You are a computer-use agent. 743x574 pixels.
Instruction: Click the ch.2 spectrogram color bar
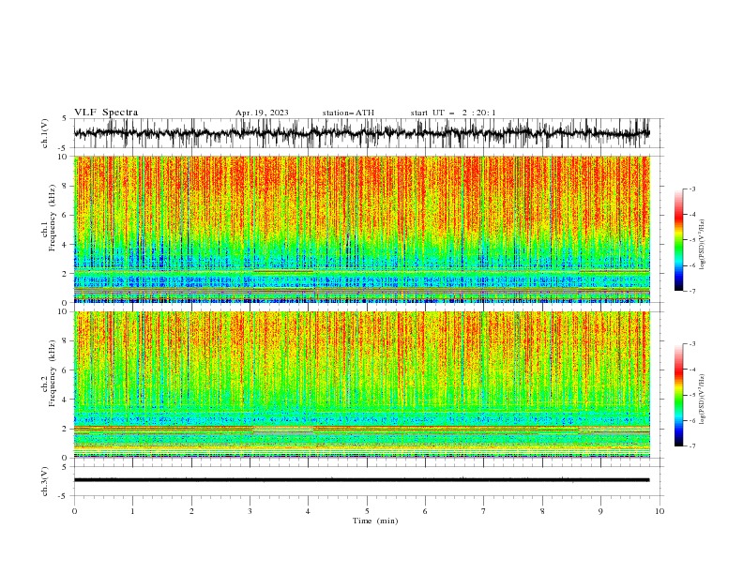(678, 395)
